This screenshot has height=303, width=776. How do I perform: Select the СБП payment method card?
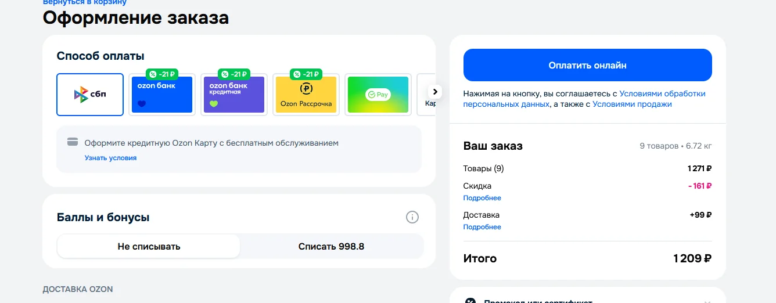[90, 95]
